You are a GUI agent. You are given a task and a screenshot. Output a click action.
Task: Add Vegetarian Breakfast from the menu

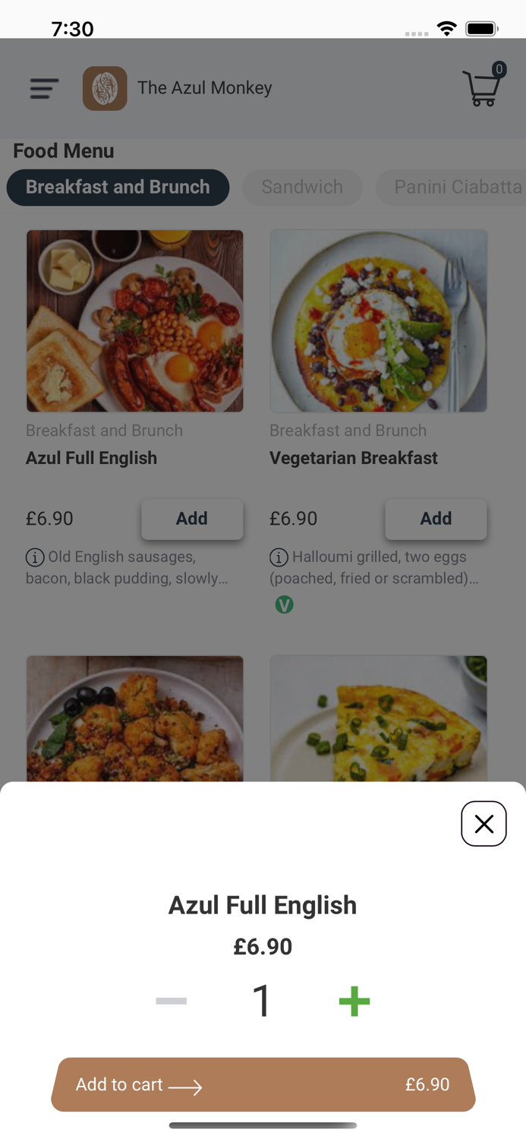tap(436, 519)
